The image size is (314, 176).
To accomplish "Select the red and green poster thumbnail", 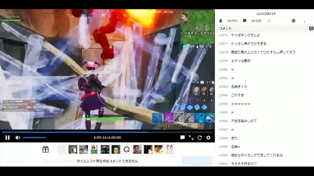I will 94,149.
